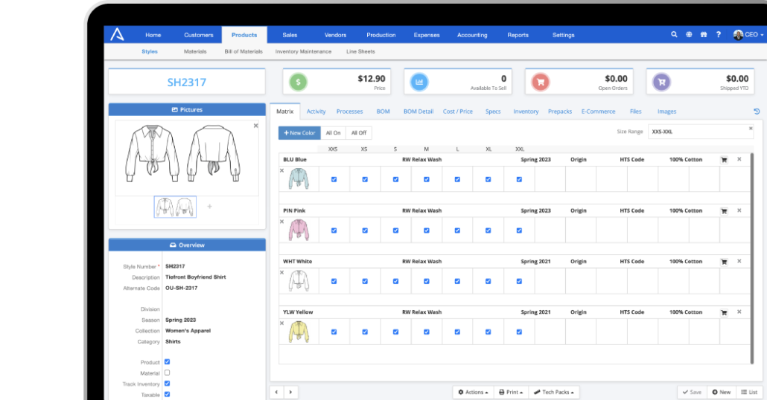The height and width of the screenshot is (400, 767).
Task: Expand the Actions dropdown menu
Action: click(473, 392)
